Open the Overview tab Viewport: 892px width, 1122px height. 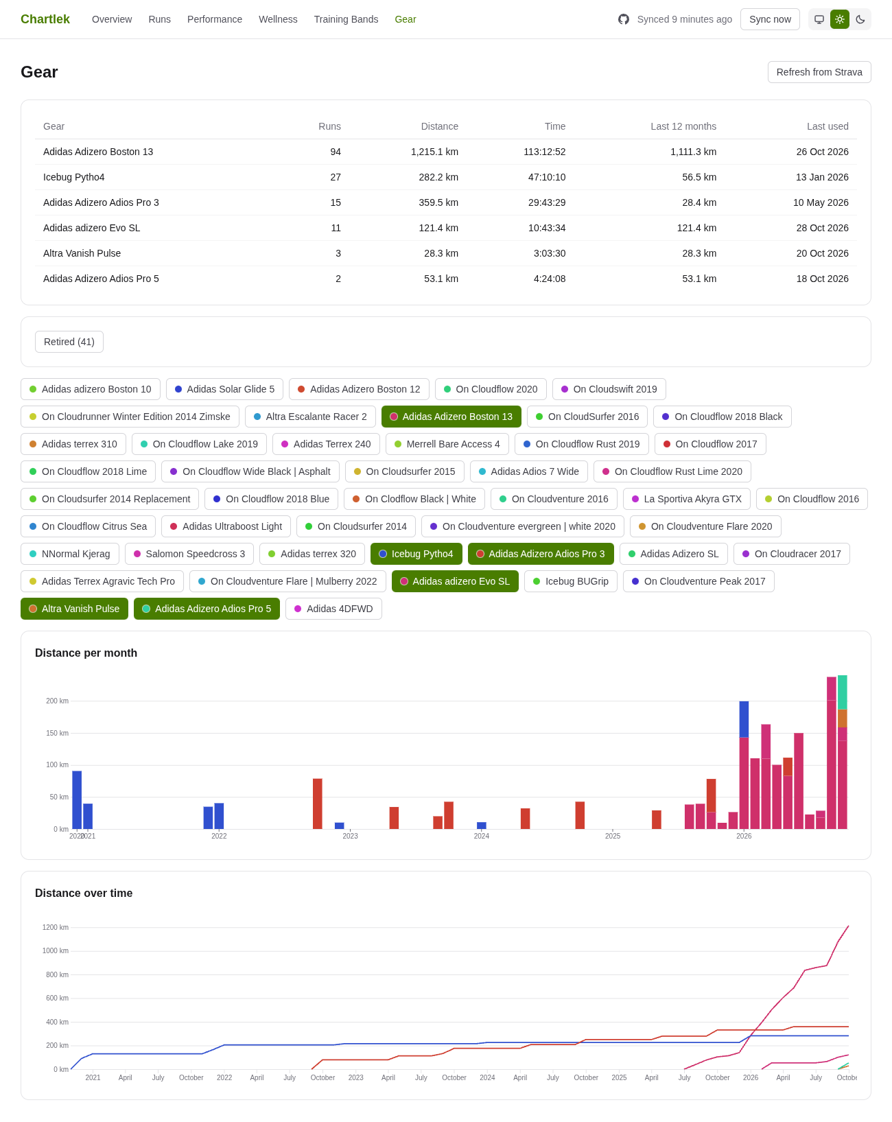[x=112, y=19]
